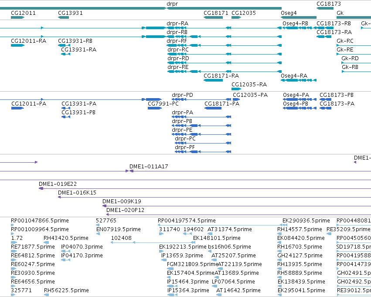Select EST RP004197574.5prime
This screenshot has height=297, width=371.
187,221
